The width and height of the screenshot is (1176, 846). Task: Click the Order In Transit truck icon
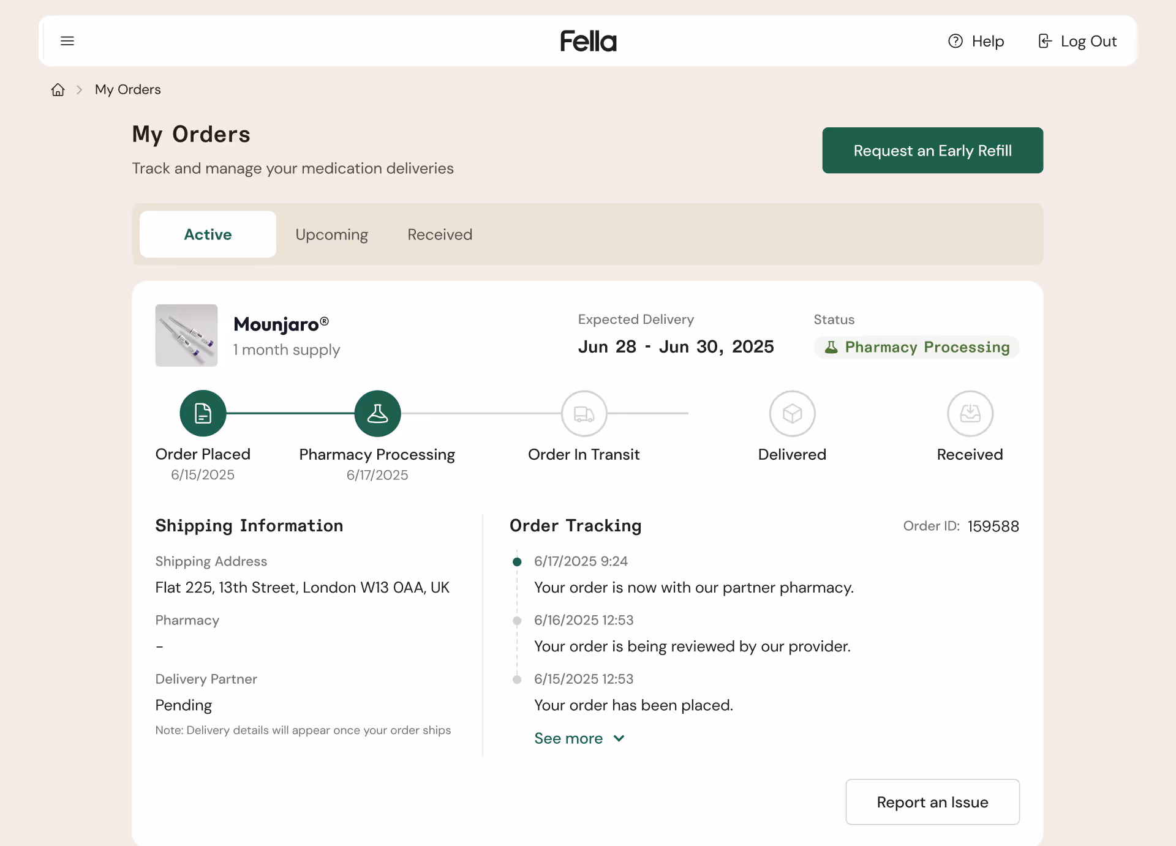(x=584, y=413)
